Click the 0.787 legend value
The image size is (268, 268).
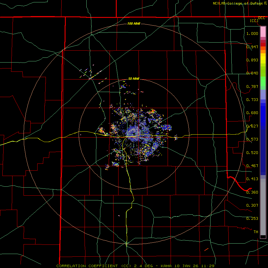coord(252,86)
